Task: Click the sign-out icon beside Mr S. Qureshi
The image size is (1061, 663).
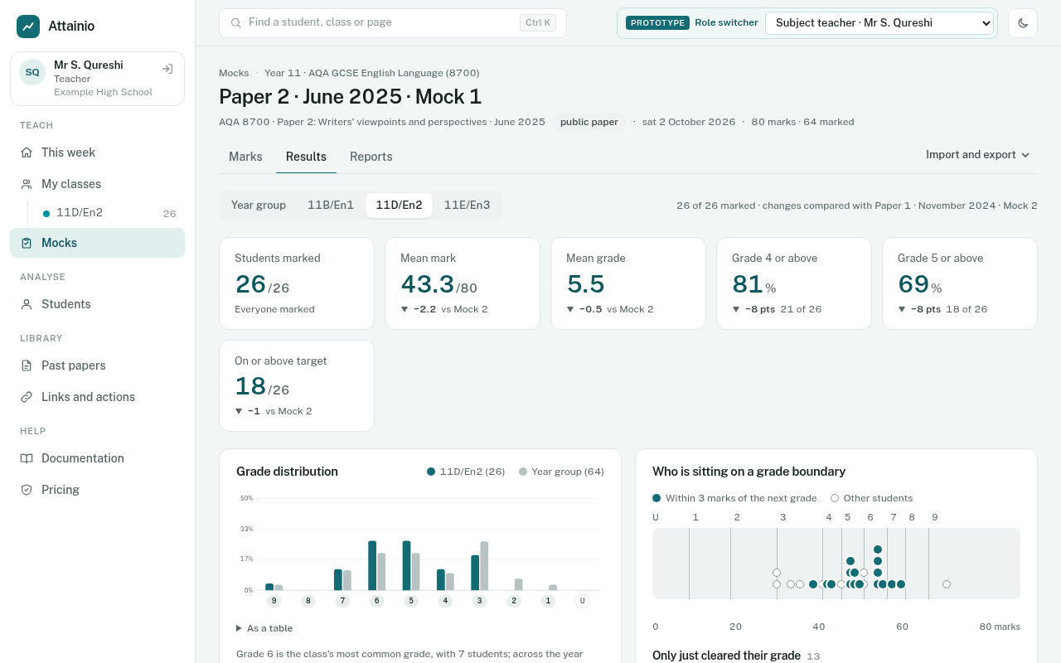Action: 167,69
